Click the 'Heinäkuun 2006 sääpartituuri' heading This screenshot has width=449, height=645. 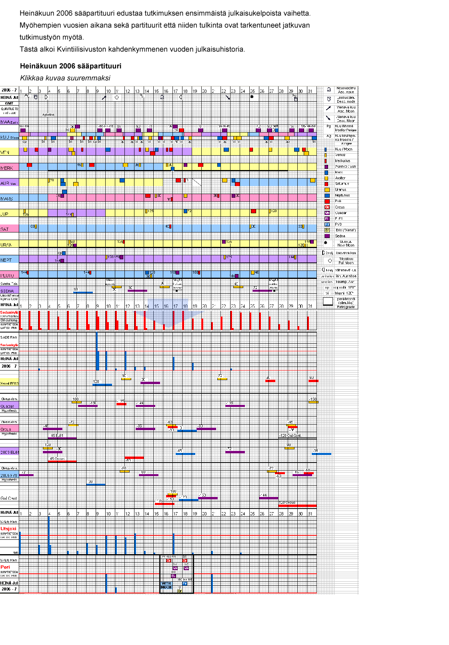click(x=70, y=66)
